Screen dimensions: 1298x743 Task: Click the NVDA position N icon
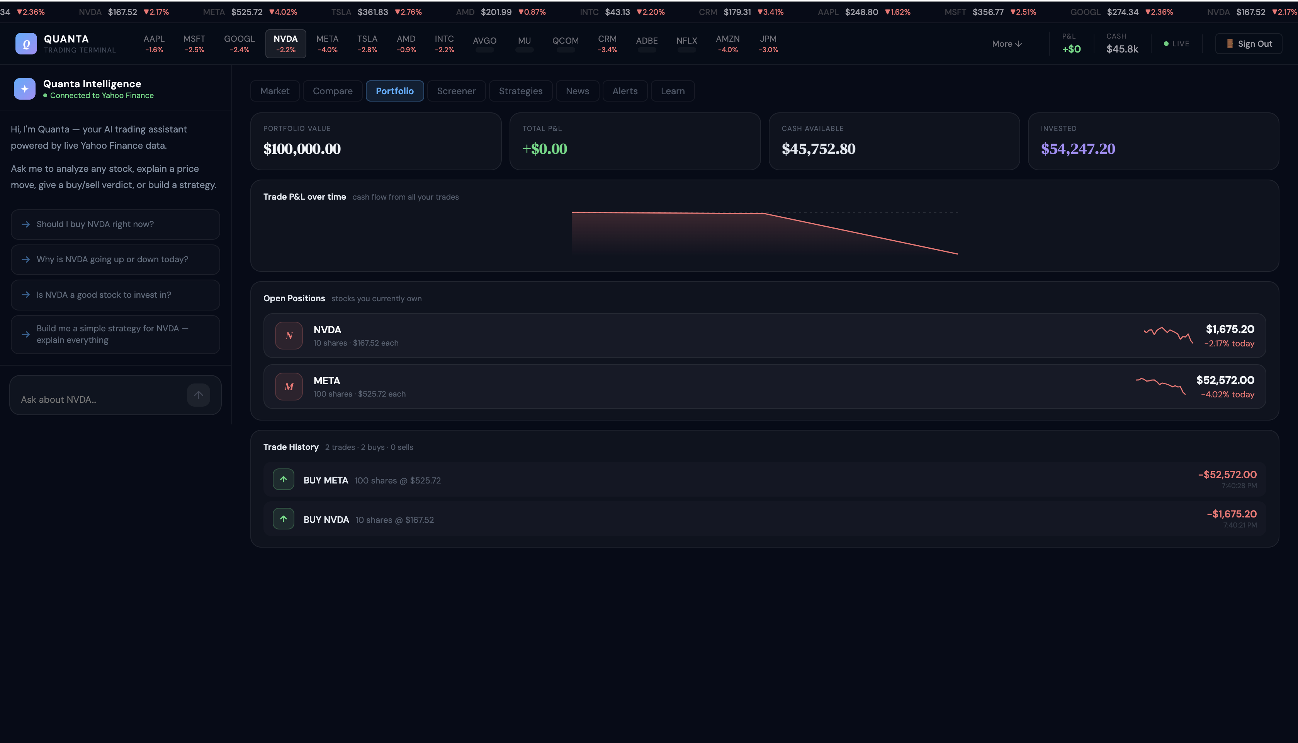[x=289, y=336]
